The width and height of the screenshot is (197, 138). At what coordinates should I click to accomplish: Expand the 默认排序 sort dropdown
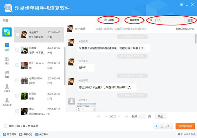point(134,20)
